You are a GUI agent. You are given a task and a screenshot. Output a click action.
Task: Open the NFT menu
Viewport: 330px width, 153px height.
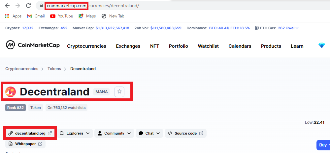(155, 46)
